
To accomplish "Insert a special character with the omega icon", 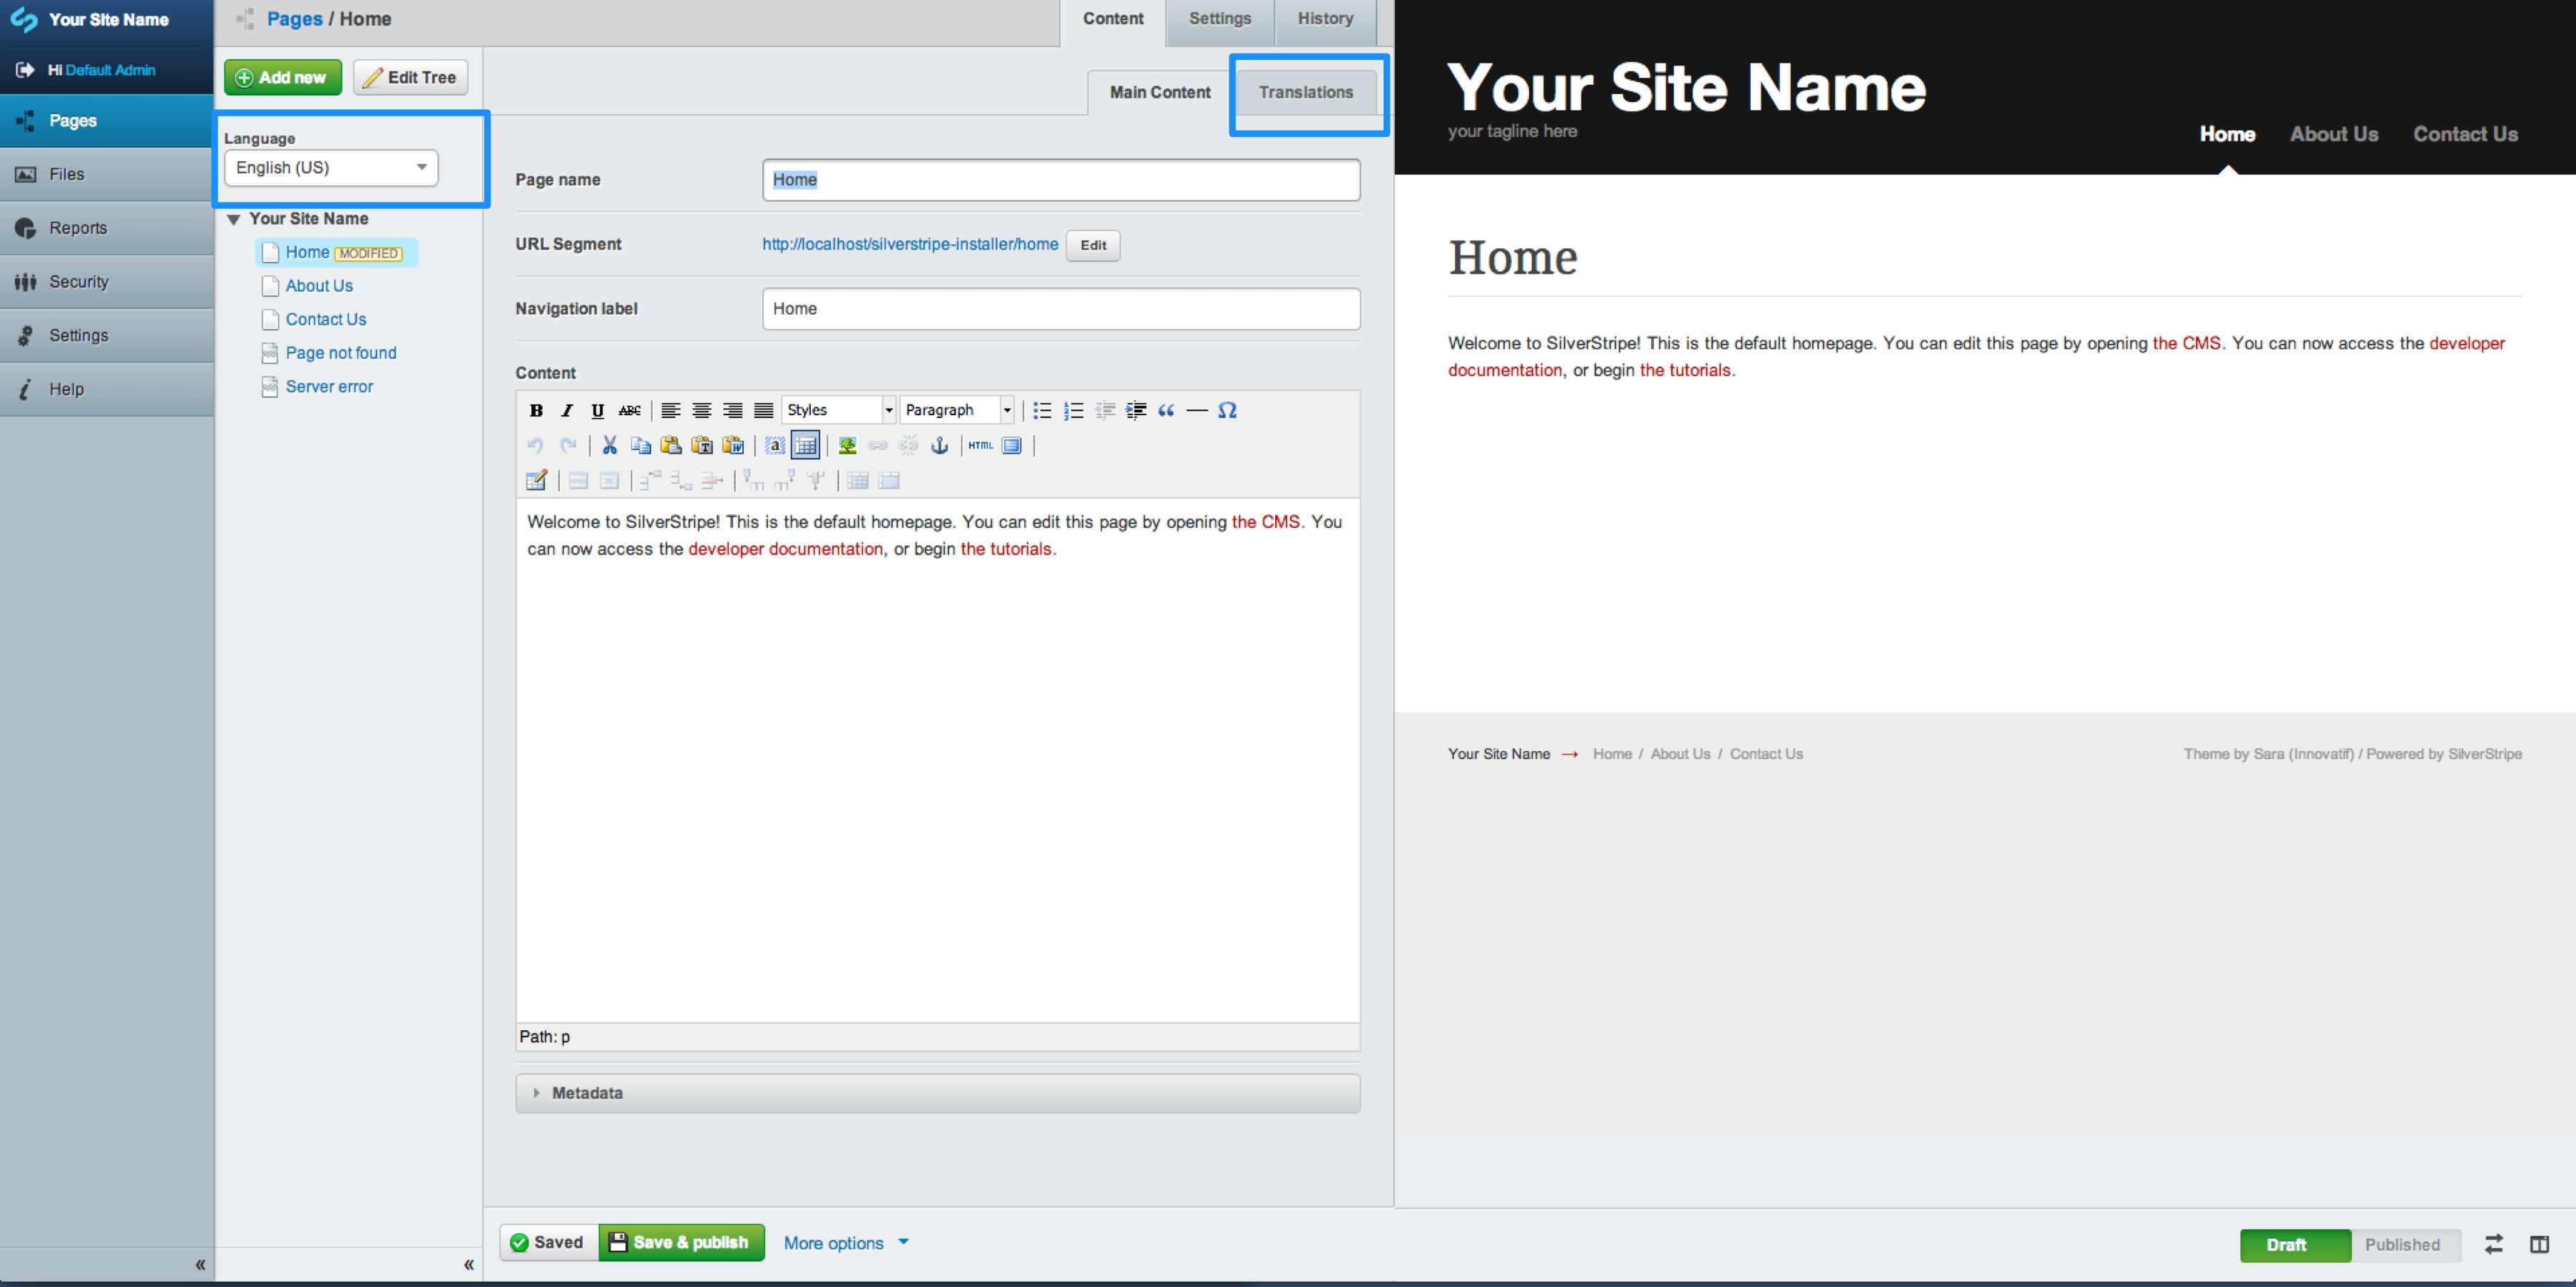I will (x=1228, y=410).
